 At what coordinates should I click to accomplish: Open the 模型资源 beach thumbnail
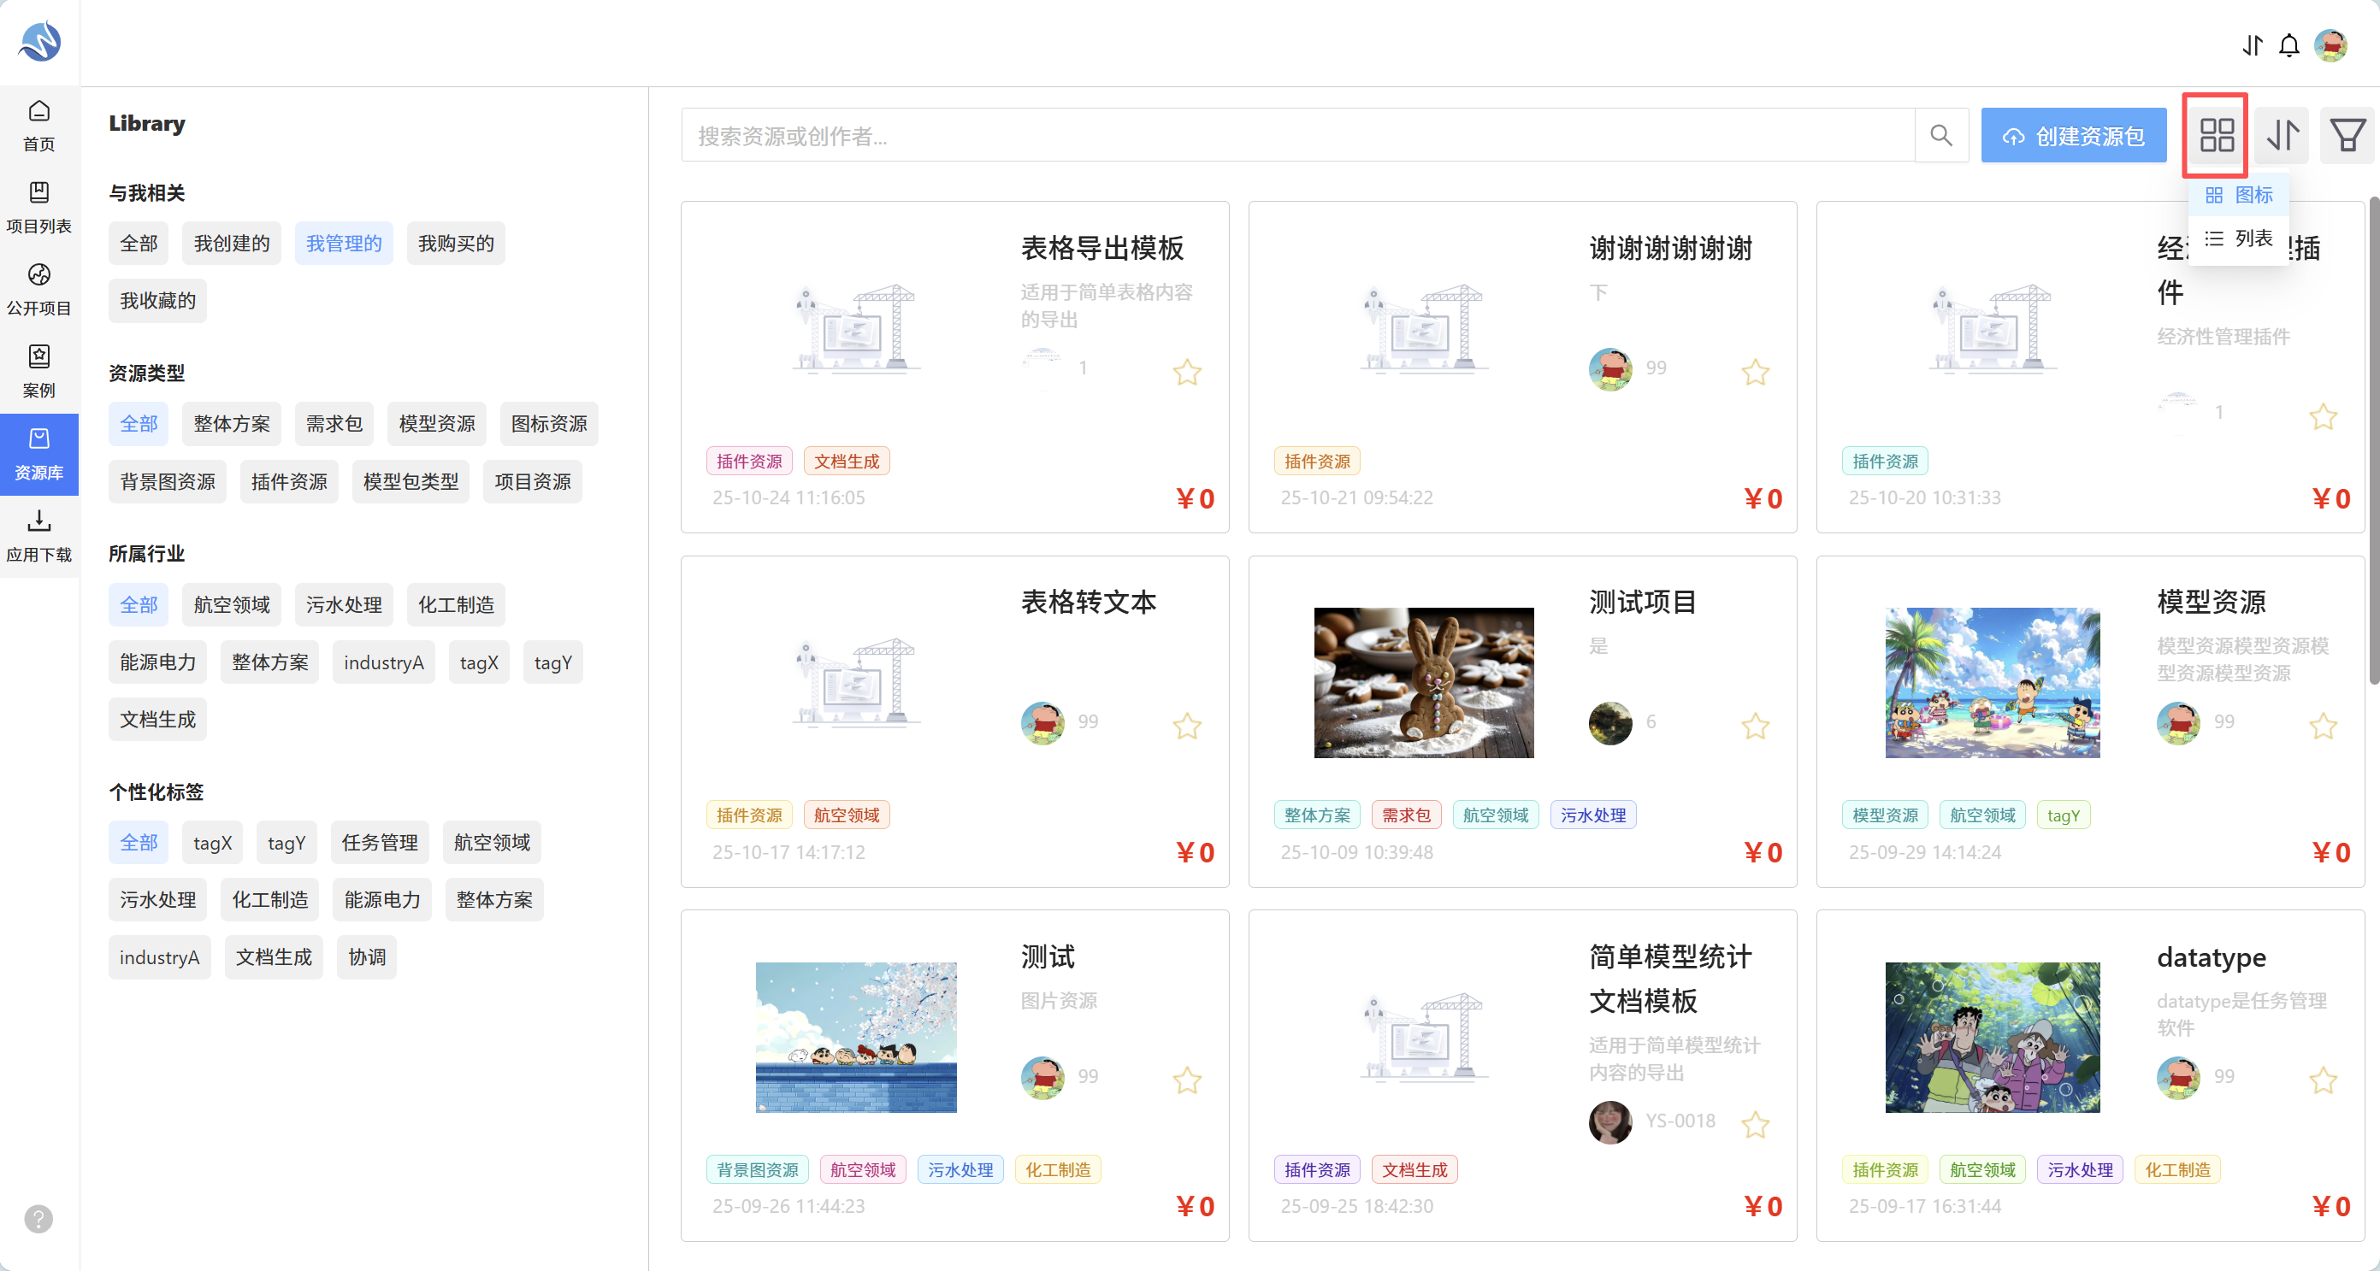pyautogui.click(x=1992, y=683)
